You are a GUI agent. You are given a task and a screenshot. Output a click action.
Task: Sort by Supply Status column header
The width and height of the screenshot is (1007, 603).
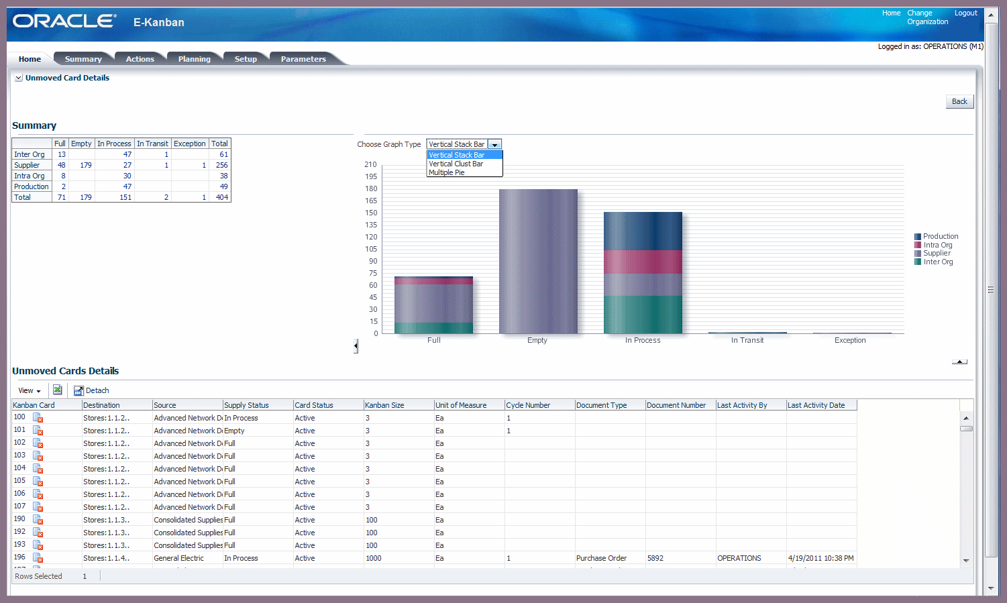point(258,405)
